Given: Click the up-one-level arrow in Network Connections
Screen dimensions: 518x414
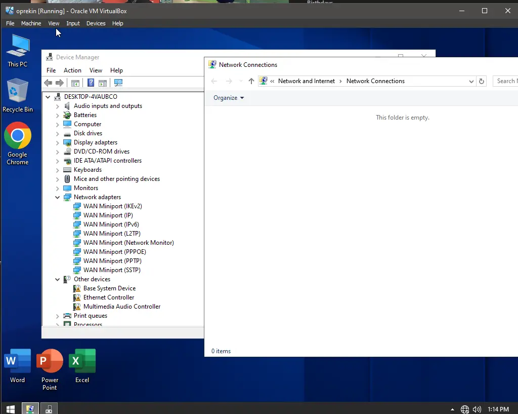Looking at the screenshot, I should pyautogui.click(x=251, y=81).
